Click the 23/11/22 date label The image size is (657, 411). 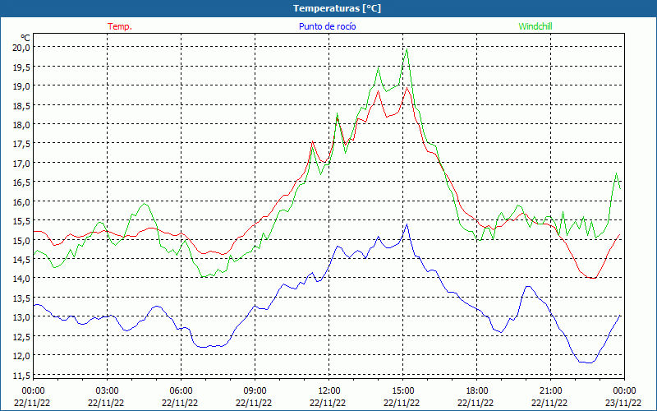tap(624, 403)
